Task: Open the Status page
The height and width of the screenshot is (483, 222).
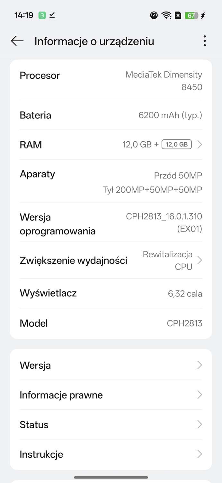Action: [111, 424]
